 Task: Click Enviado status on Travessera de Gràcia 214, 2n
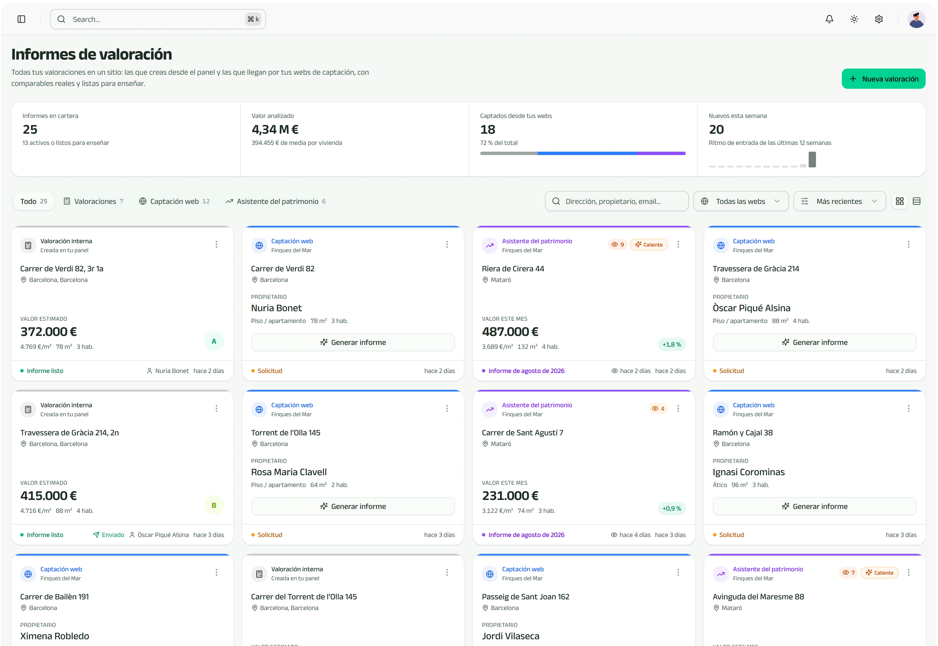point(109,535)
